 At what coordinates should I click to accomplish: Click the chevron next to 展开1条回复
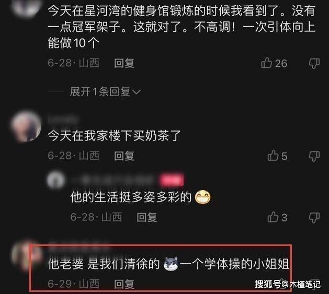pyautogui.click(x=137, y=92)
